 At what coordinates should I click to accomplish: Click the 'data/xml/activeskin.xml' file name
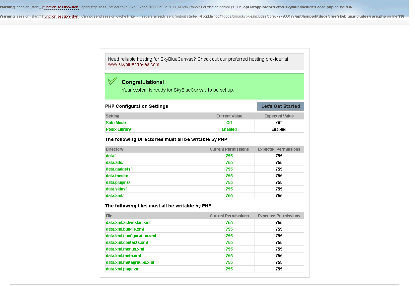128,223
